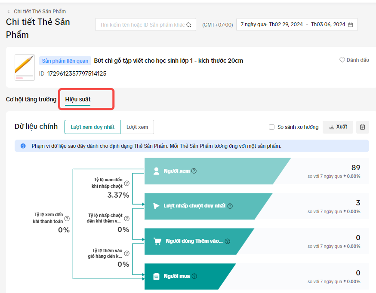Screen dimensions: 376x293
Task: Click the pencil product thumbnail
Action: click(25, 67)
